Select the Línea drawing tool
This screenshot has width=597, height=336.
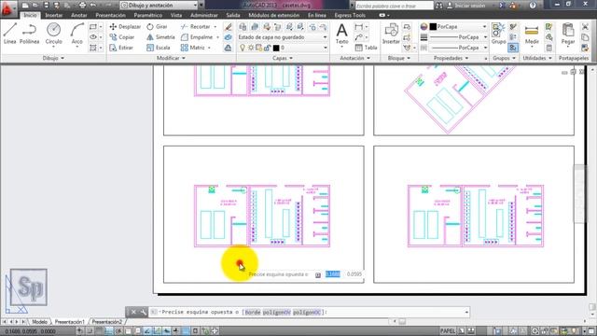click(x=10, y=34)
